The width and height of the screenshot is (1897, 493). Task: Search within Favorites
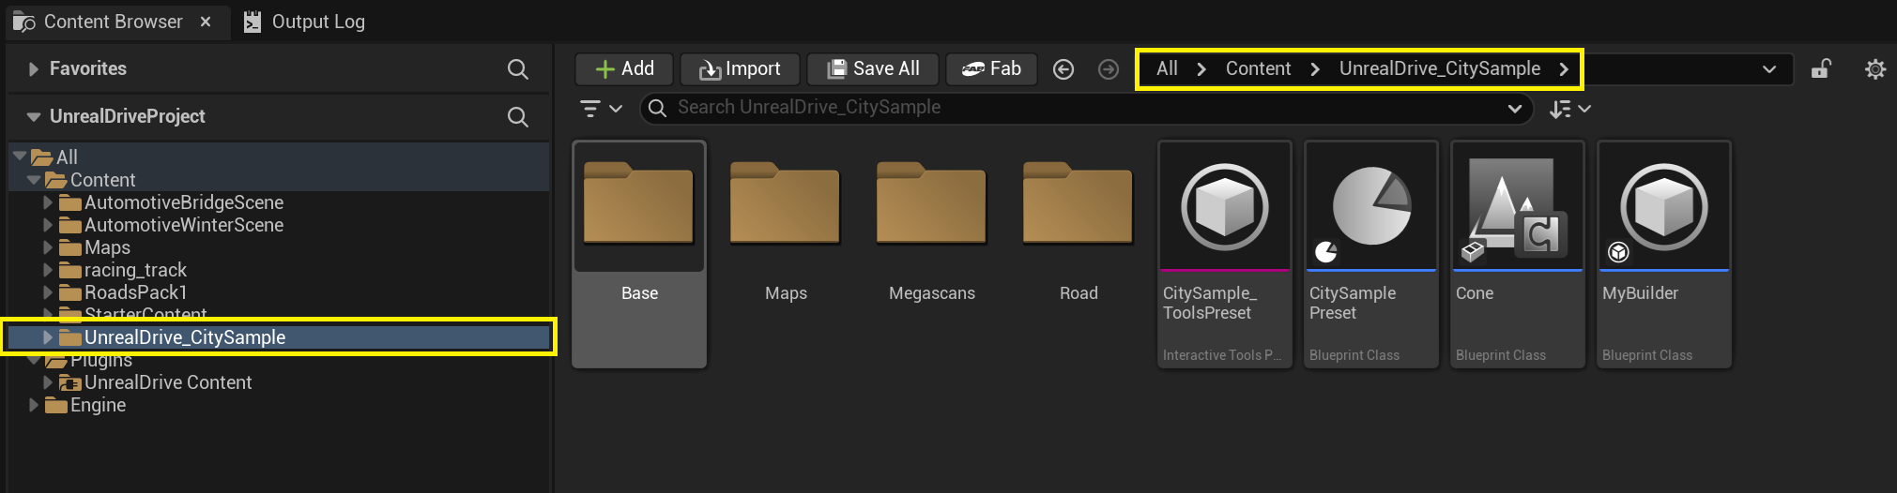[517, 68]
